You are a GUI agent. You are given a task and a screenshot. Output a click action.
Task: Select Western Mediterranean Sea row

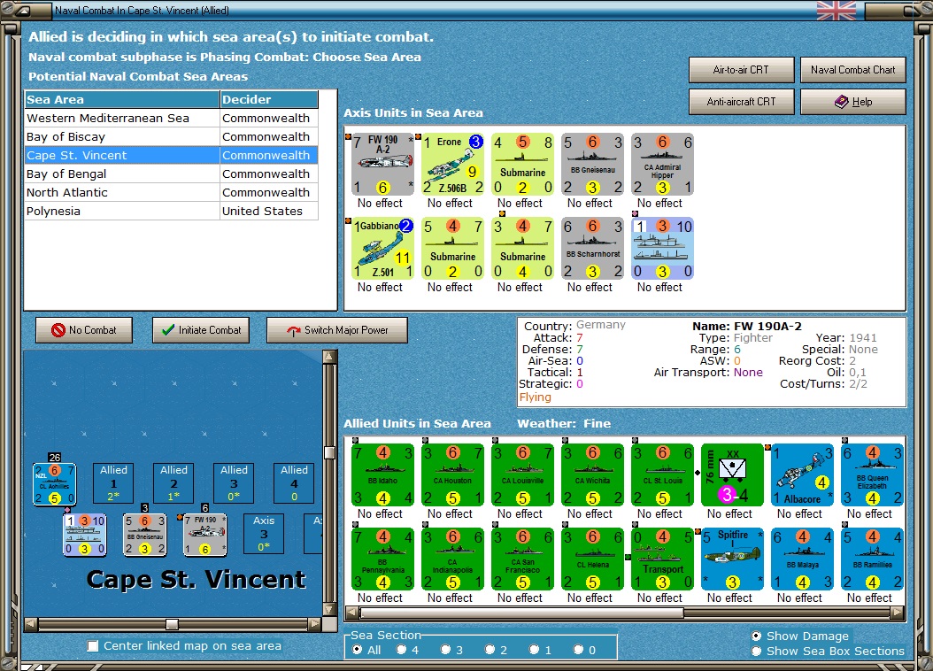[x=172, y=118]
